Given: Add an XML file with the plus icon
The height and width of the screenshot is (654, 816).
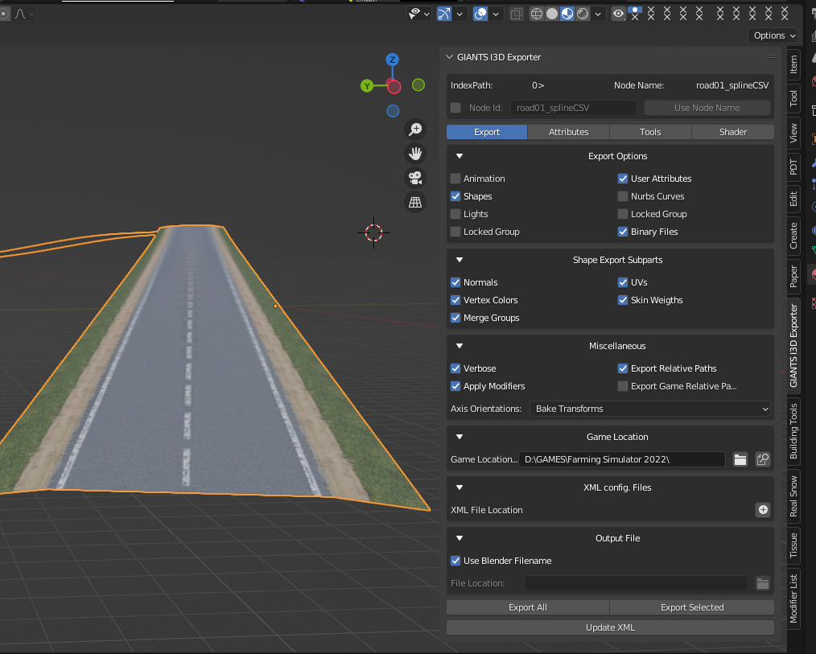Looking at the screenshot, I should click(762, 510).
